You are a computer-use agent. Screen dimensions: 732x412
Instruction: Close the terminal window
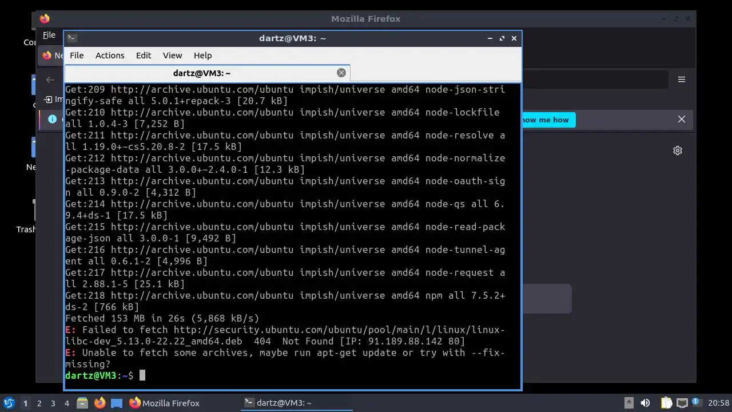coord(514,38)
